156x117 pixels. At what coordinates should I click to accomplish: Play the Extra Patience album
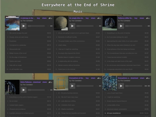pyautogui.click(x=24, y=90)
